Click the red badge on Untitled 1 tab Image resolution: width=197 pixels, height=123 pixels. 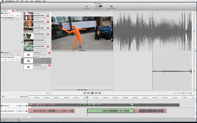13,11
